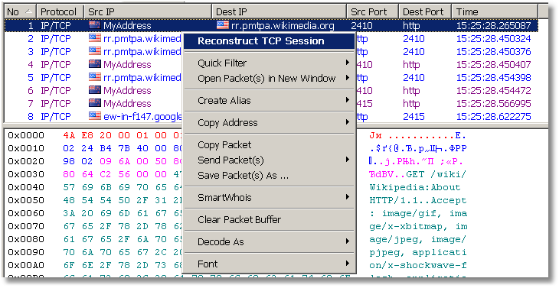This screenshot has height=288, width=559.
Task: Open the Send Packet(s) submenu
Action: pos(269,160)
